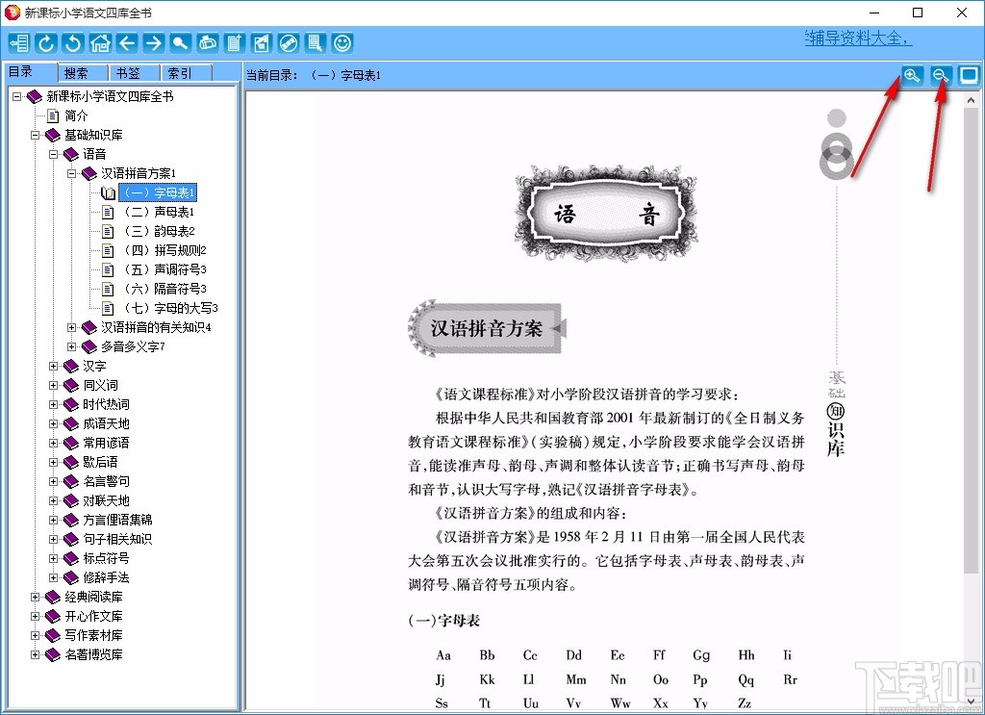Screen dimensions: 985x715
Task: Click the 目录 tab on the left panel
Action: click(x=30, y=71)
